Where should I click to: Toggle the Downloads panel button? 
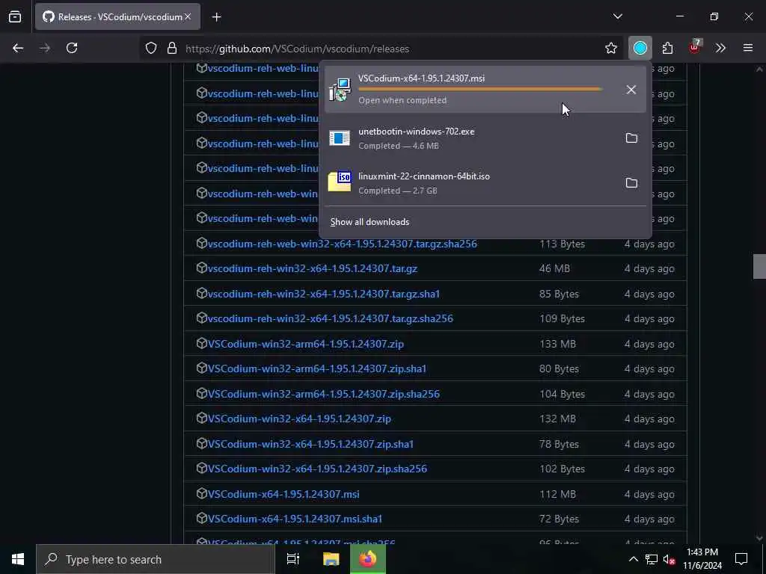pyautogui.click(x=640, y=48)
